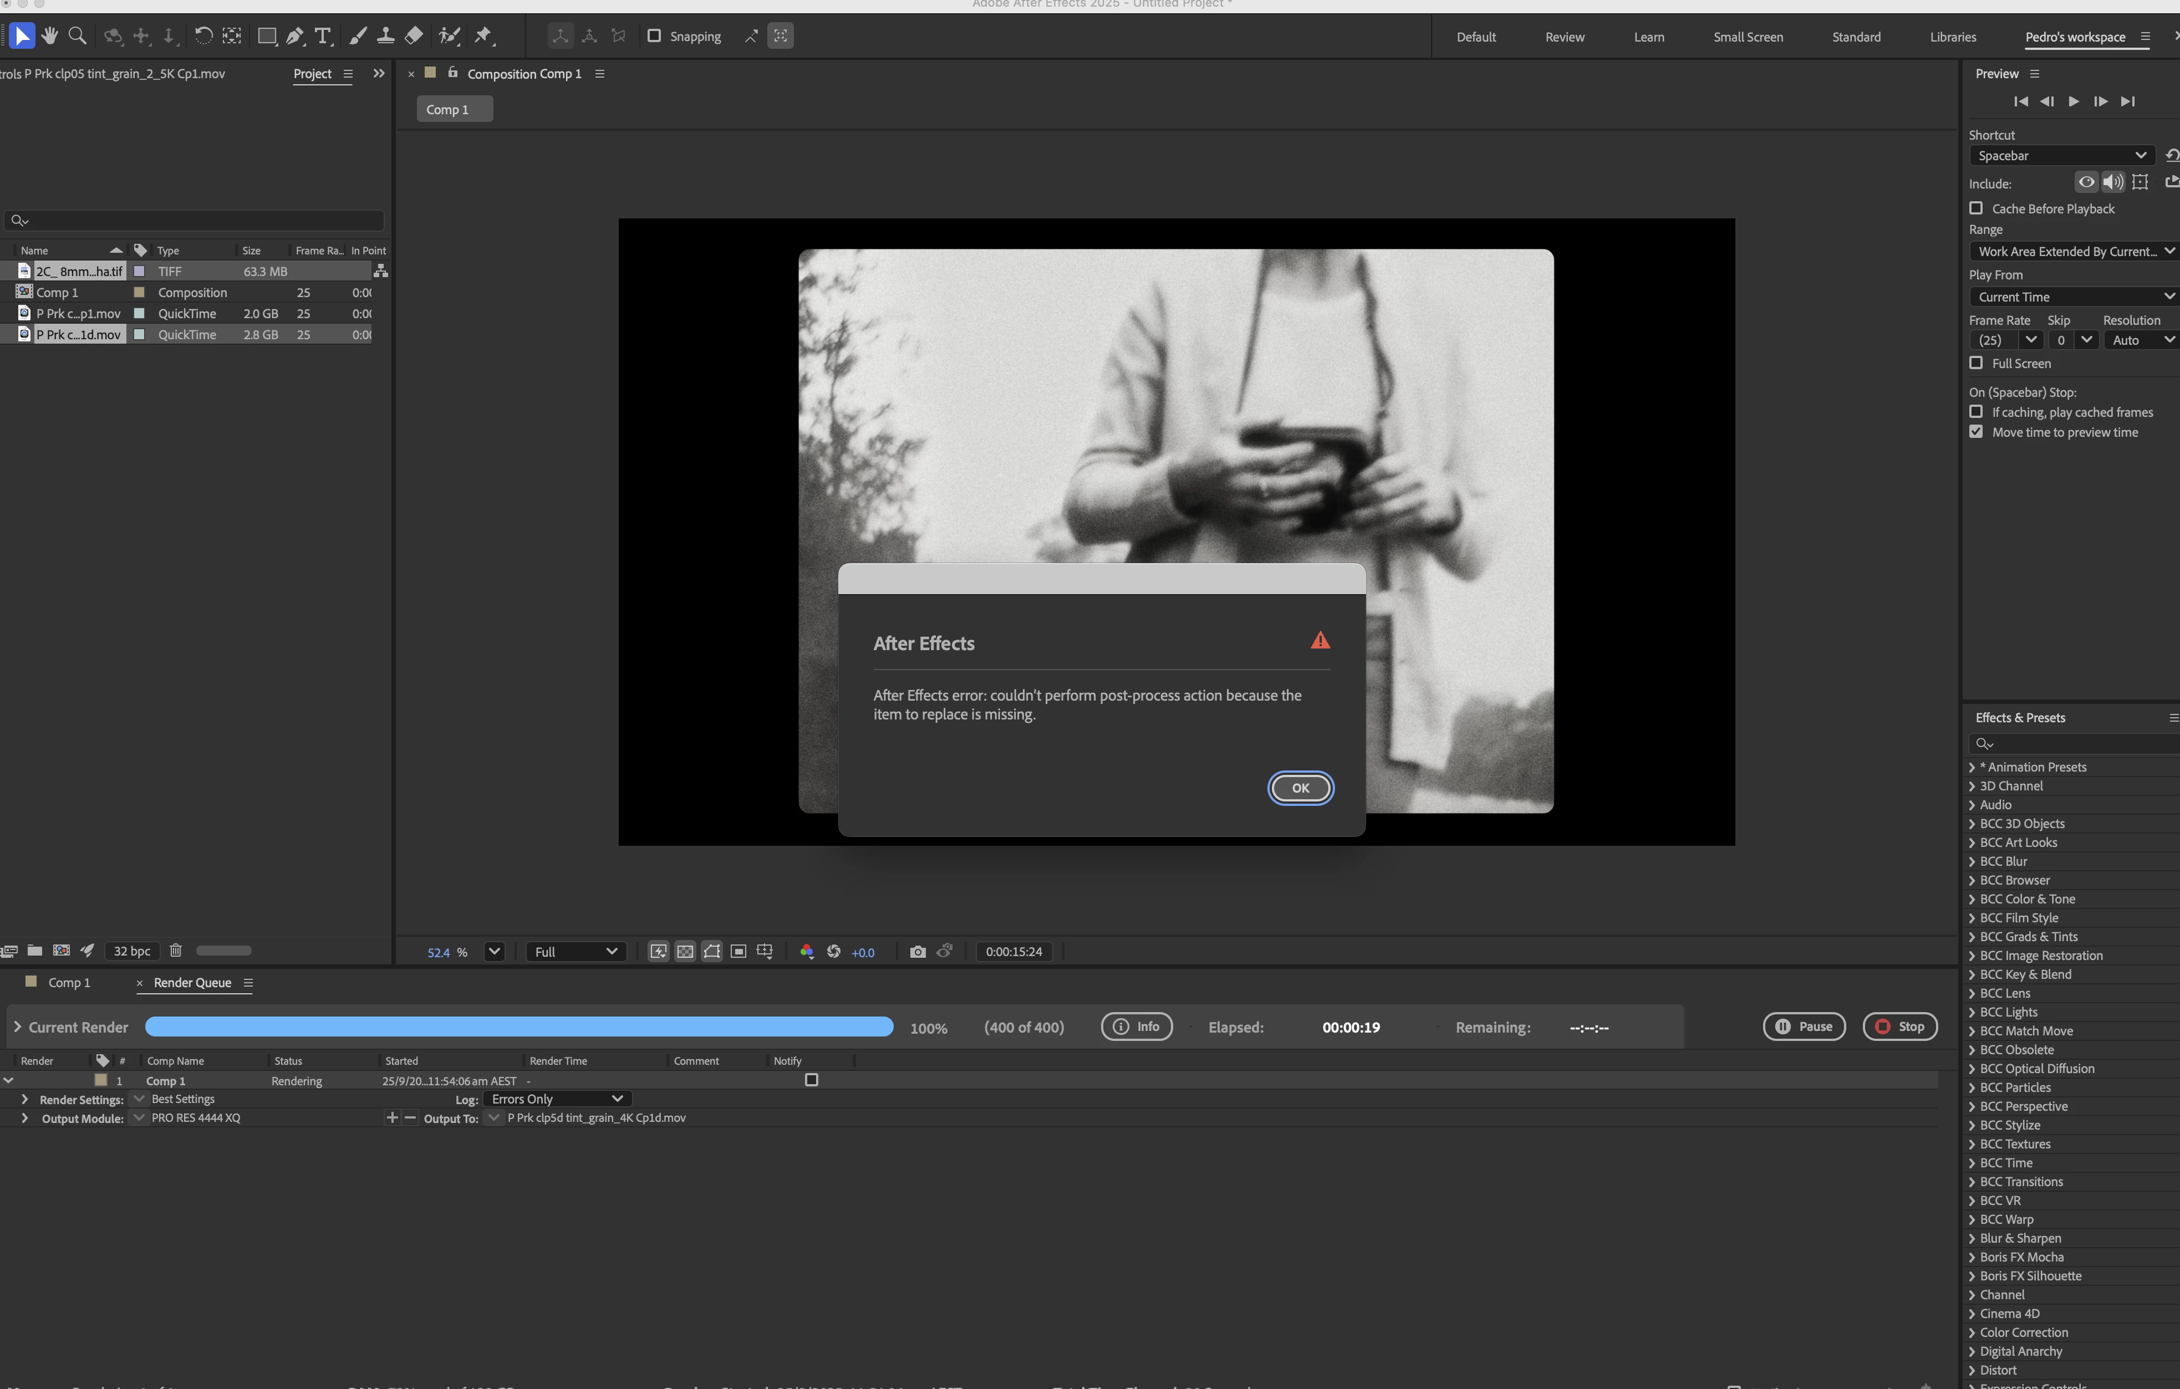The image size is (2180, 1389).
Task: Check Cache Before Playback option
Action: [1977, 208]
